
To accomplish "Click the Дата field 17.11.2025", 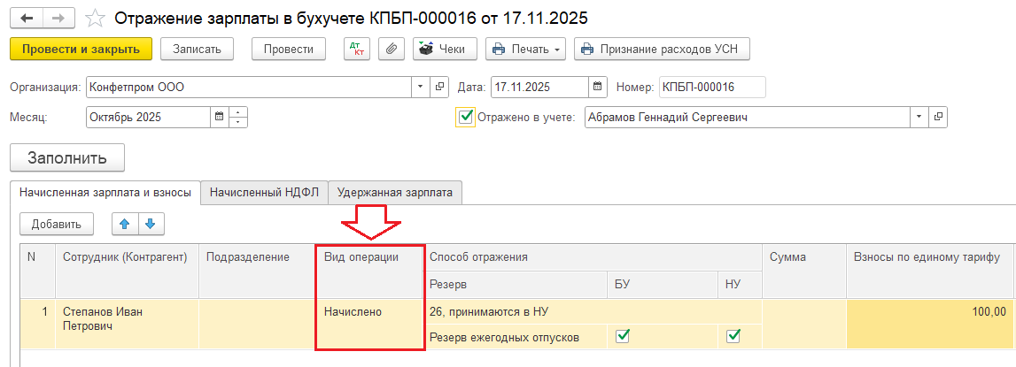I will tap(539, 87).
